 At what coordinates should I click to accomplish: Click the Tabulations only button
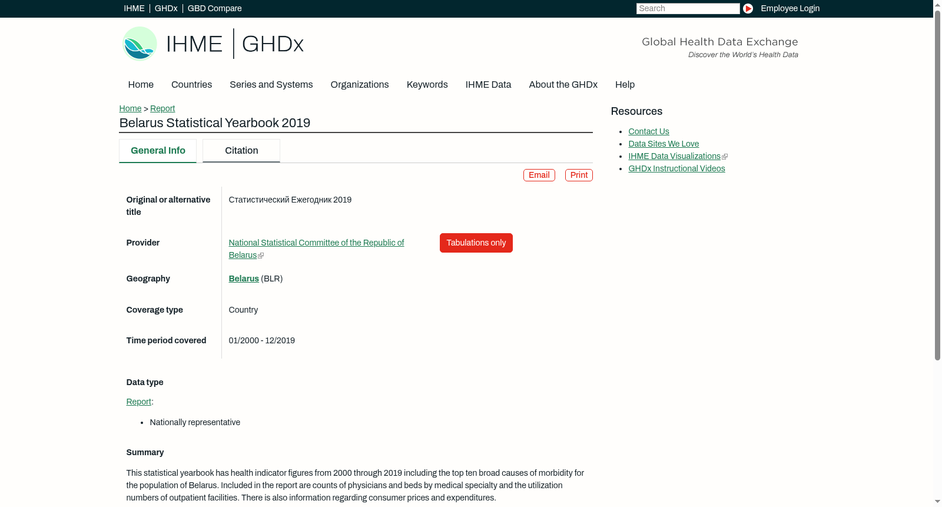point(476,243)
